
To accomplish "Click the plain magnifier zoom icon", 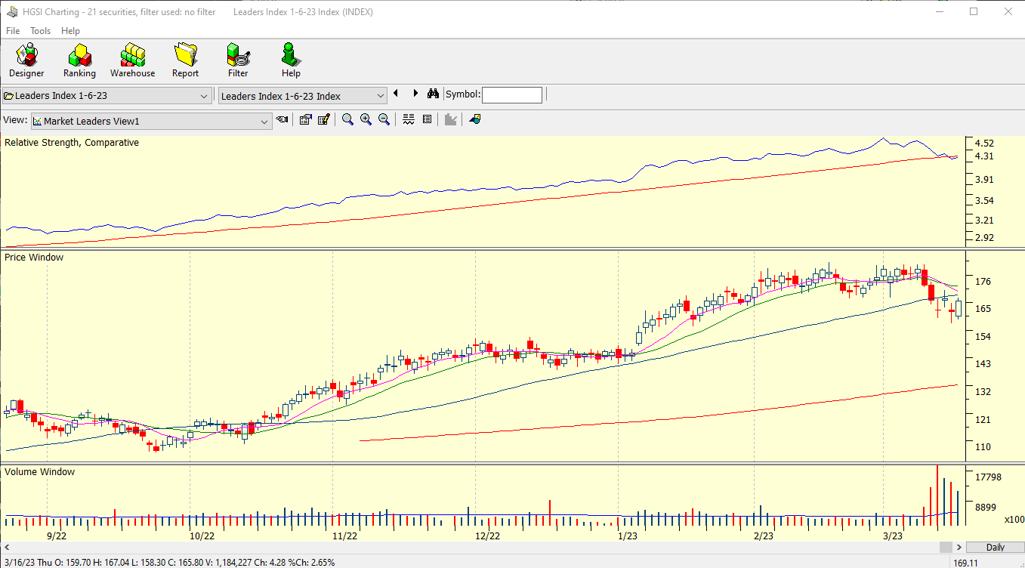I will coord(347,119).
